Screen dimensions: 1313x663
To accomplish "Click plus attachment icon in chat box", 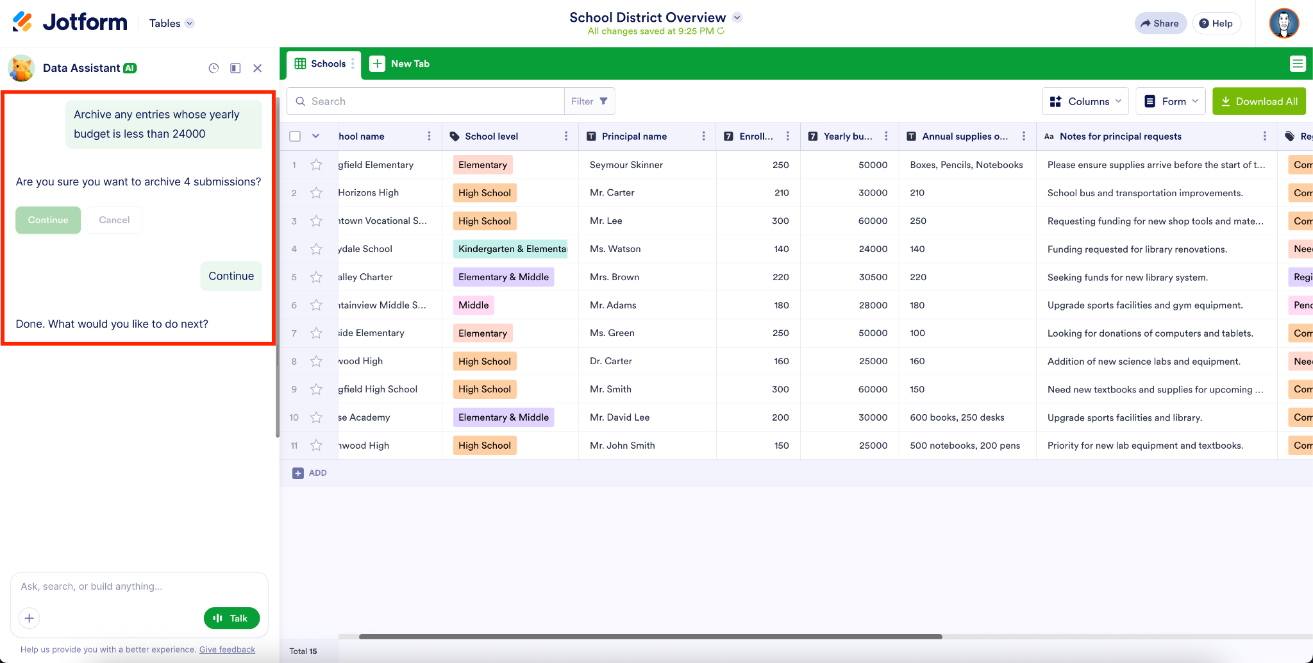I will (29, 618).
